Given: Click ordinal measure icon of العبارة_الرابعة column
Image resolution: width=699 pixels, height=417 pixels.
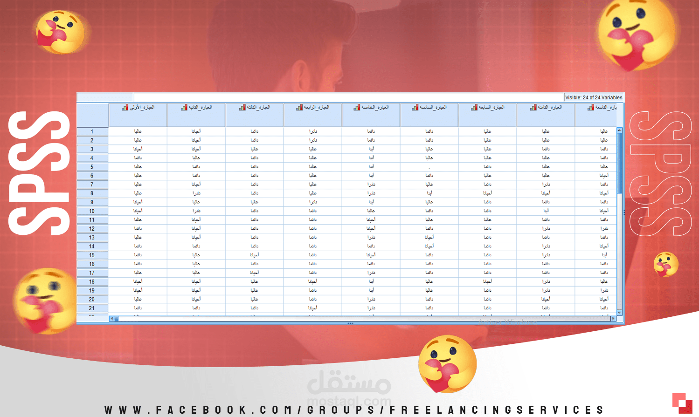Looking at the screenshot, I should pyautogui.click(x=300, y=108).
